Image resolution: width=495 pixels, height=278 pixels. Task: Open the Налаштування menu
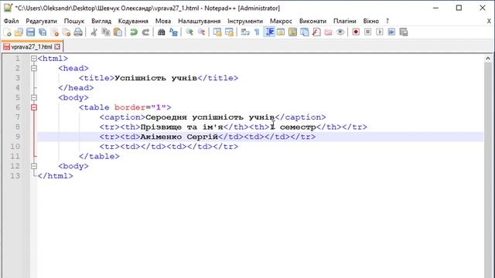point(200,21)
